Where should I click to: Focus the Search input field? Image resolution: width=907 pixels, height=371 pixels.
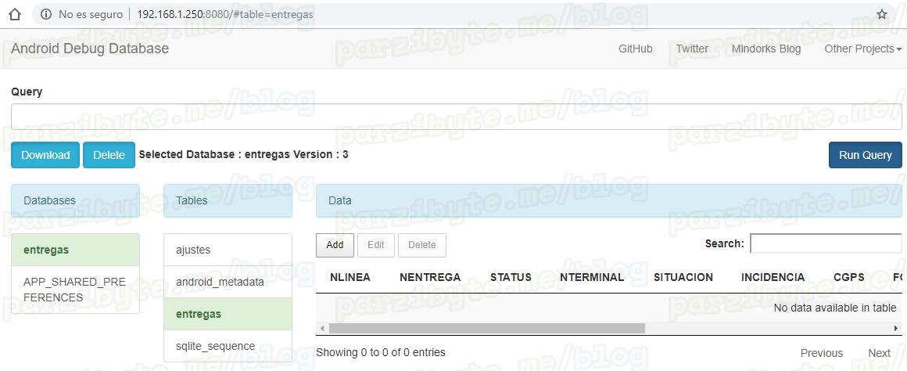click(x=826, y=243)
